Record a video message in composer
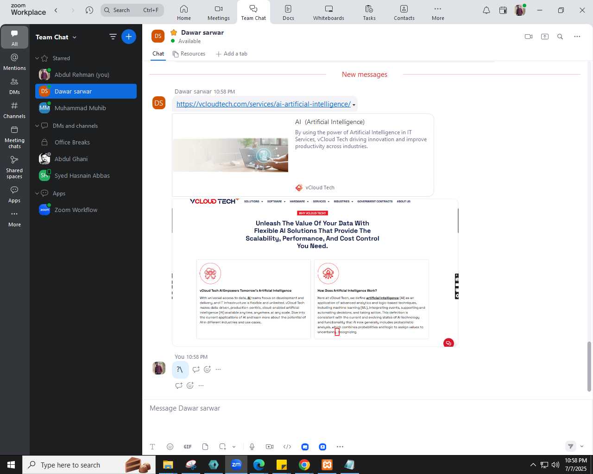 tap(270, 447)
